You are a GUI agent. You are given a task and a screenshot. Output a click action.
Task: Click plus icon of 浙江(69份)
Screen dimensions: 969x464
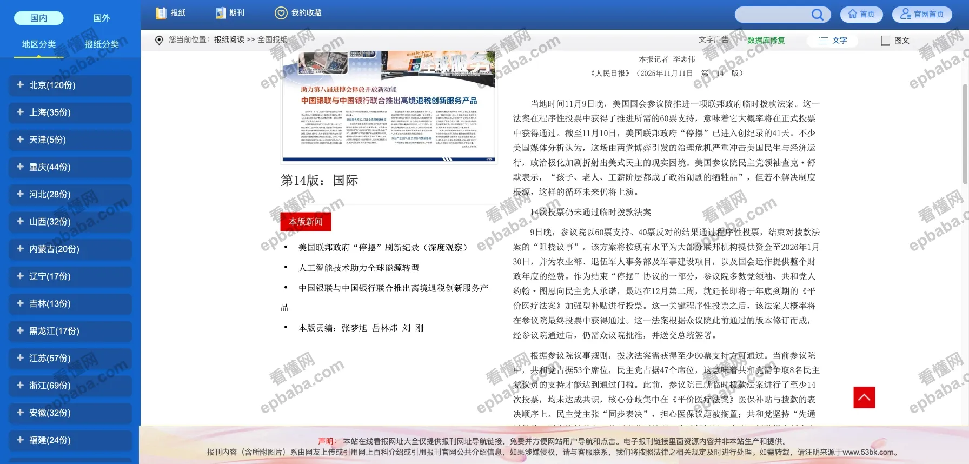coord(20,385)
